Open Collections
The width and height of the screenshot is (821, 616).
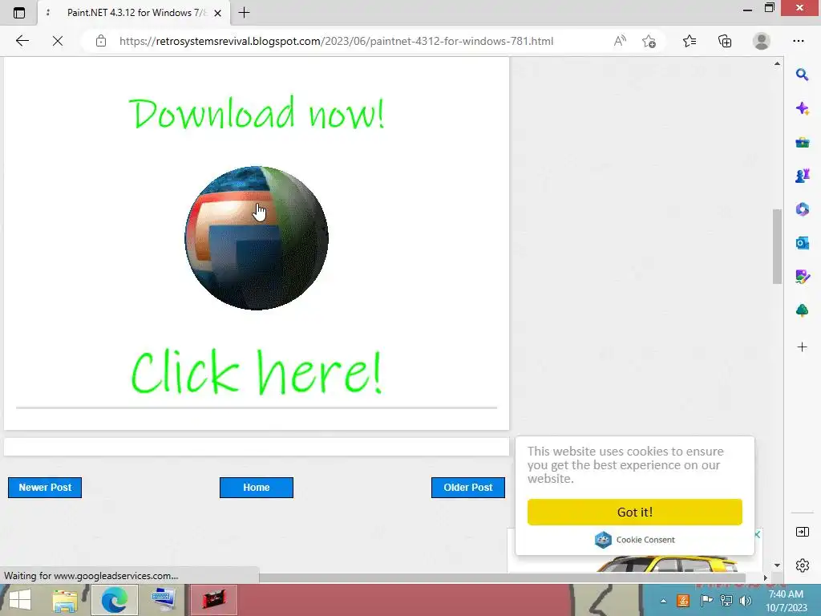coord(725,41)
